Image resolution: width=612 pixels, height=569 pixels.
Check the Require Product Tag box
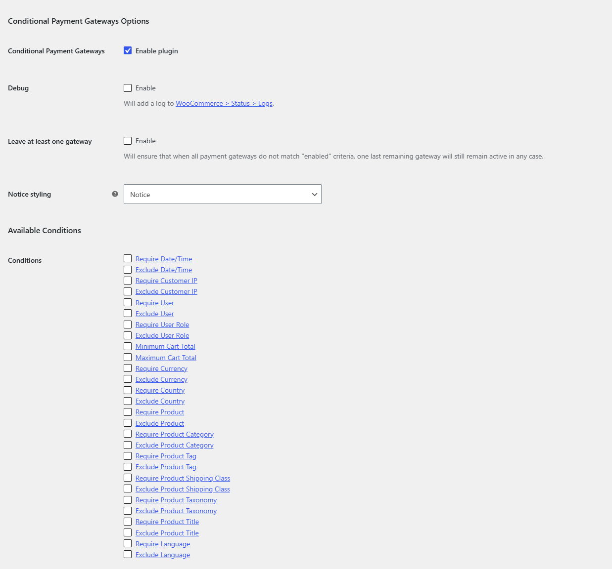[128, 456]
